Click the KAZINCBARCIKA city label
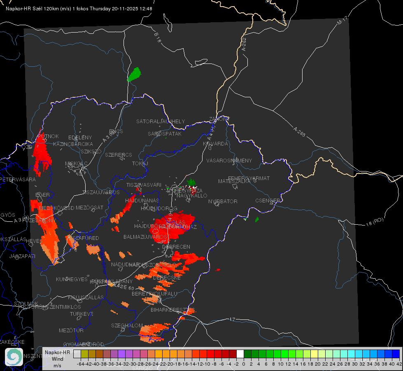Viewport: 403px width, 371px height. tap(73, 144)
